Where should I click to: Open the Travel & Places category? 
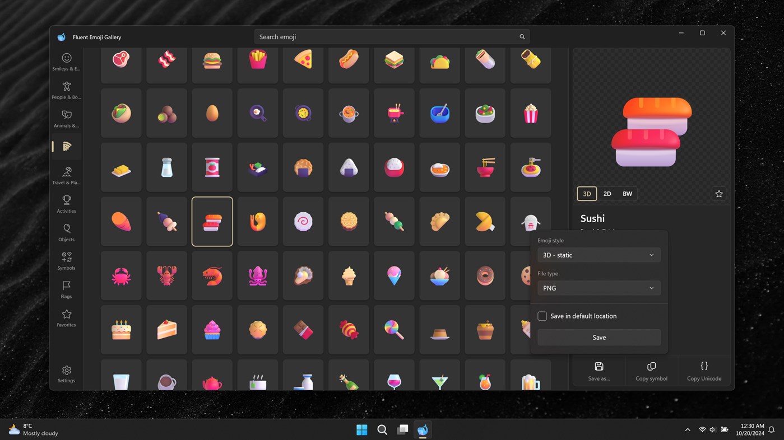point(66,175)
